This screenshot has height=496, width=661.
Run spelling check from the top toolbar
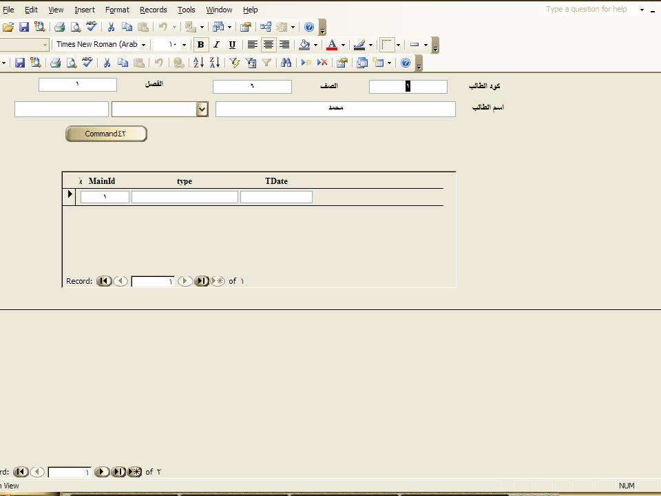tap(91, 28)
